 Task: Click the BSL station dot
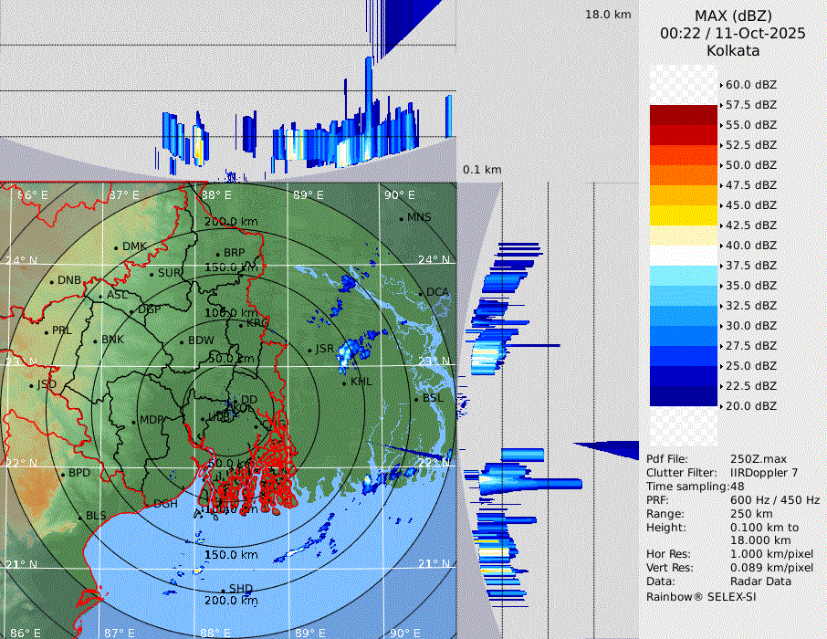[416, 399]
